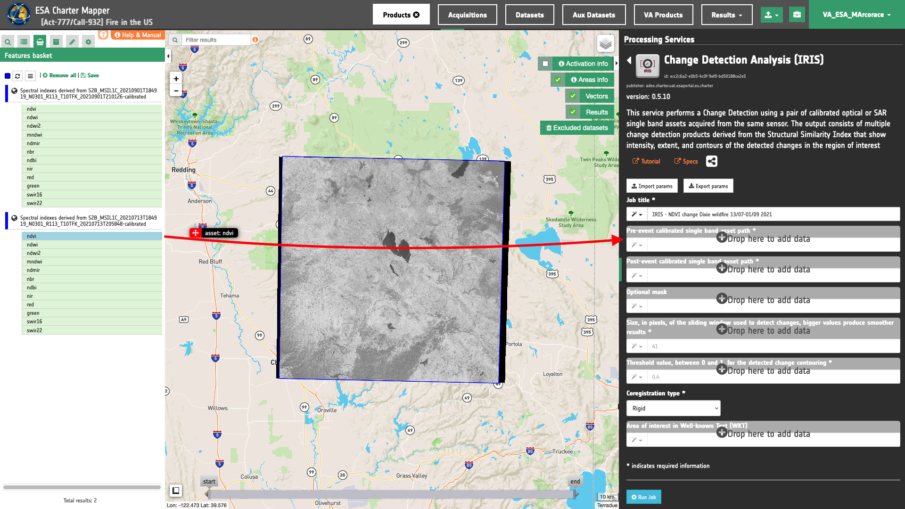Image resolution: width=905 pixels, height=509 pixels.
Task: Click the Run Job button
Action: pyautogui.click(x=644, y=497)
